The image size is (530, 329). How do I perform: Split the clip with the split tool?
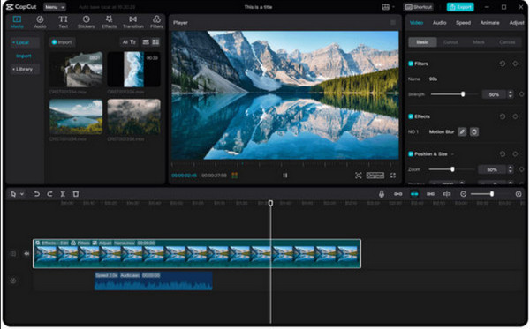63,194
